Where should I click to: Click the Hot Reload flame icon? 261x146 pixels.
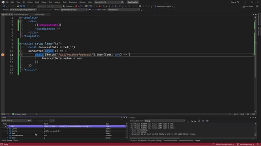pyautogui.click(x=76, y=6)
